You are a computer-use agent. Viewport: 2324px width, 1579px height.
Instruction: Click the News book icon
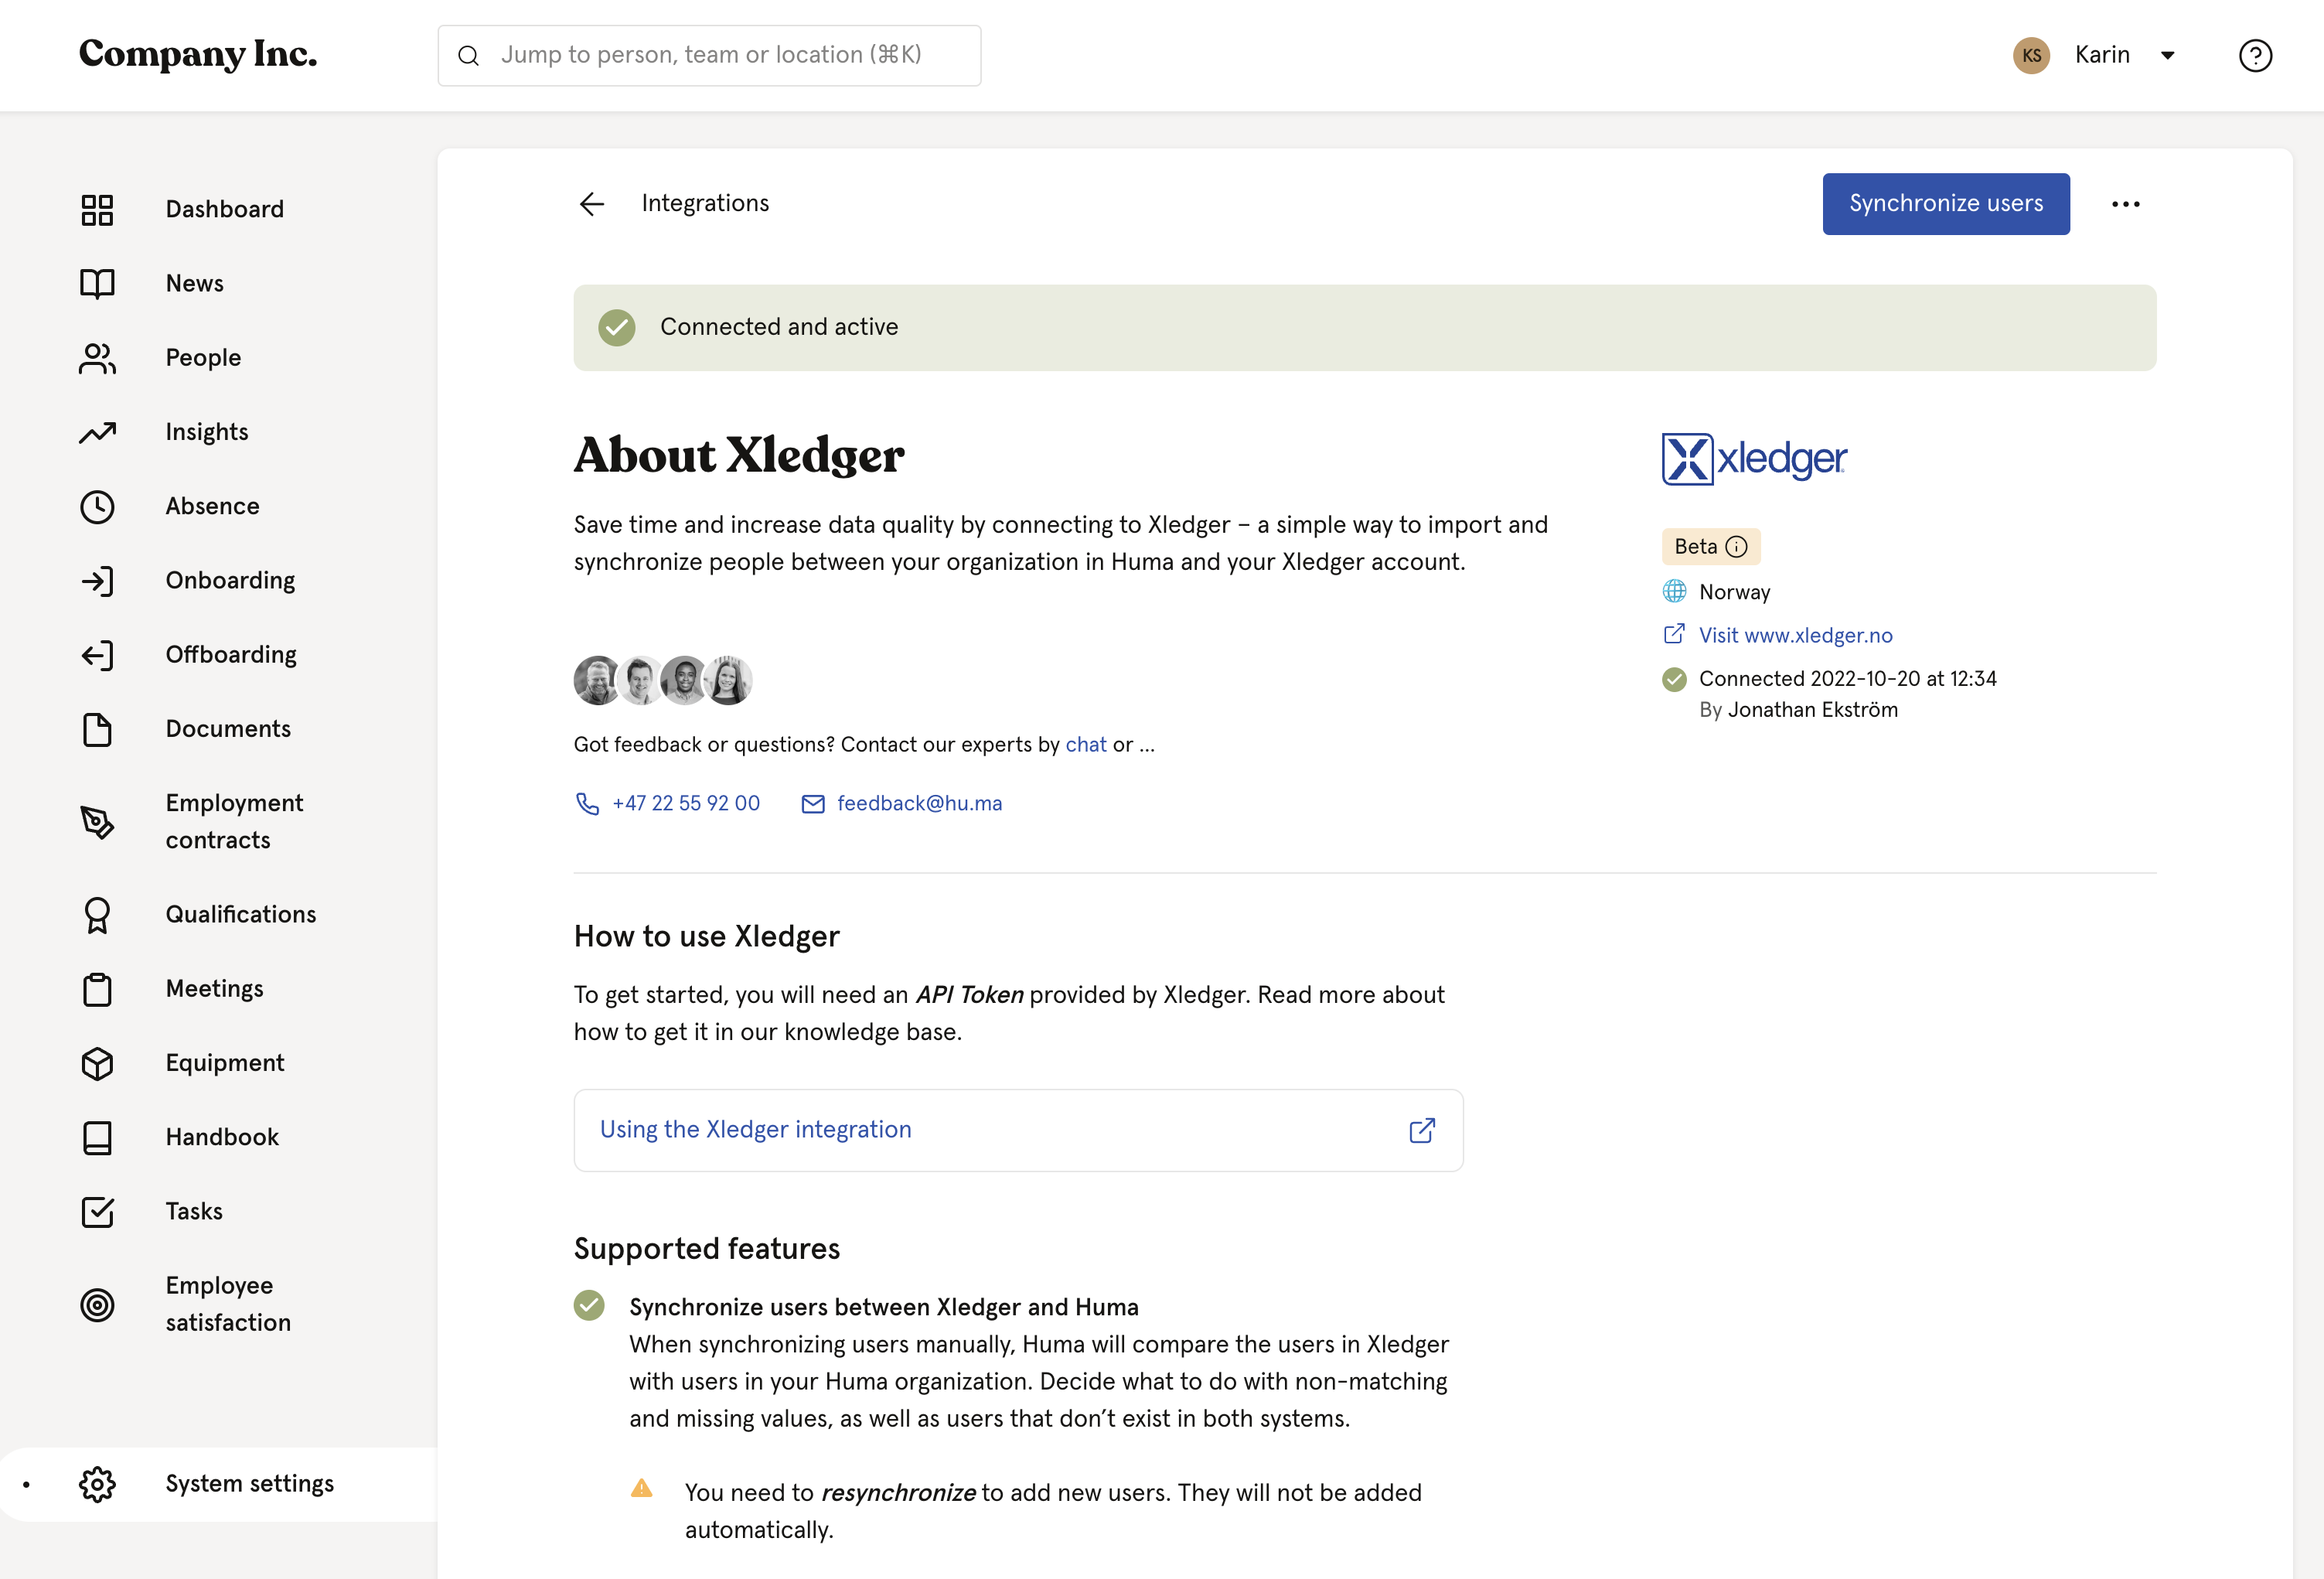point(97,284)
